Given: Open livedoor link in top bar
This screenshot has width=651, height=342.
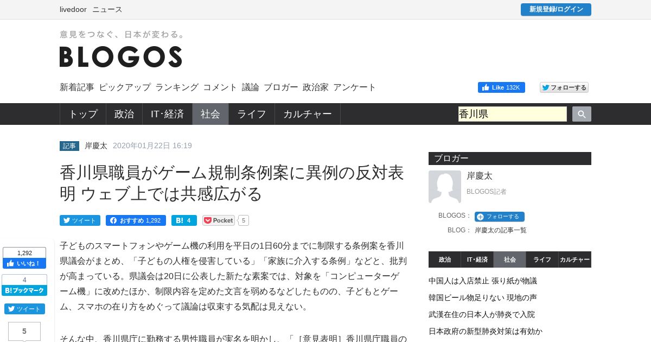Looking at the screenshot, I should pyautogui.click(x=72, y=9).
